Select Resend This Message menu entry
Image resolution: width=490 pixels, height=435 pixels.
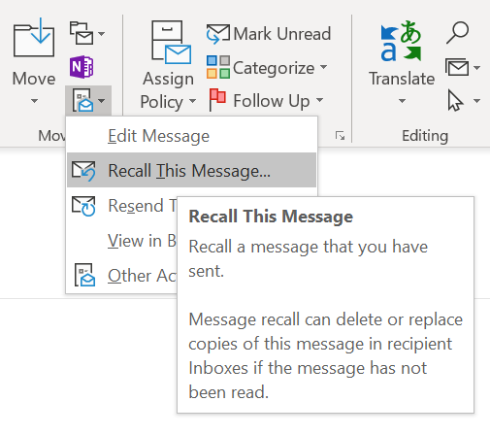122,206
